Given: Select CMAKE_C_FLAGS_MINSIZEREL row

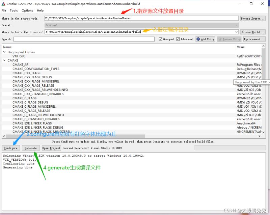Looking at the screenshot, I should 132,107.
